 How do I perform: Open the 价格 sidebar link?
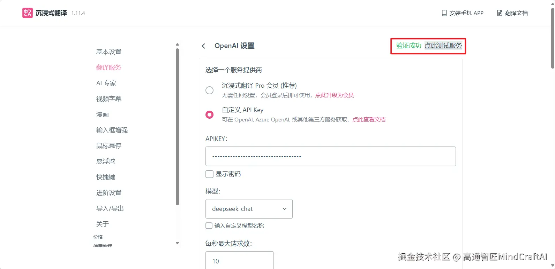coord(98,237)
